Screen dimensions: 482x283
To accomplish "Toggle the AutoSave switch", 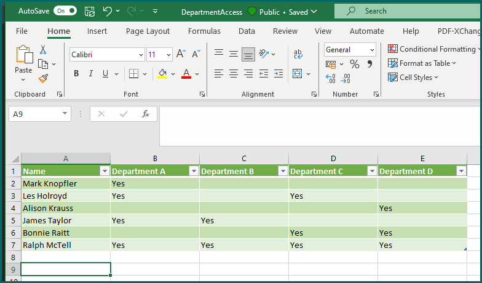I will 65,11.
